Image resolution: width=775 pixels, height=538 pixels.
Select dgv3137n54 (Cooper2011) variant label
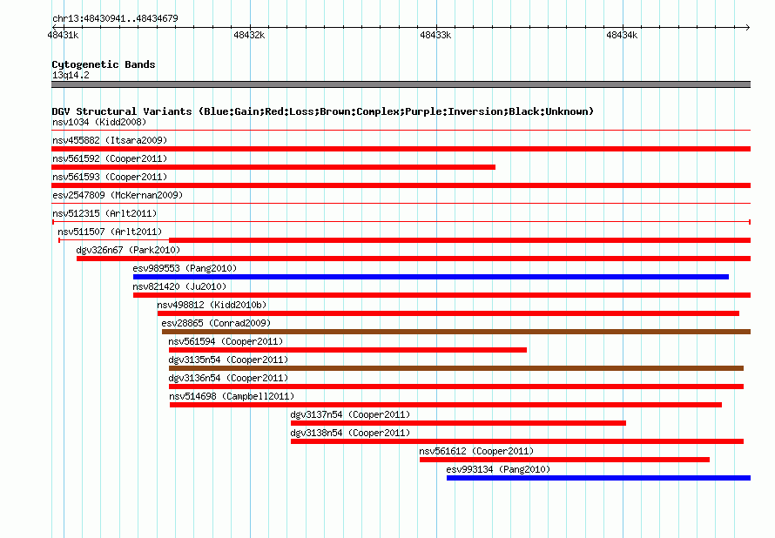tap(350, 414)
